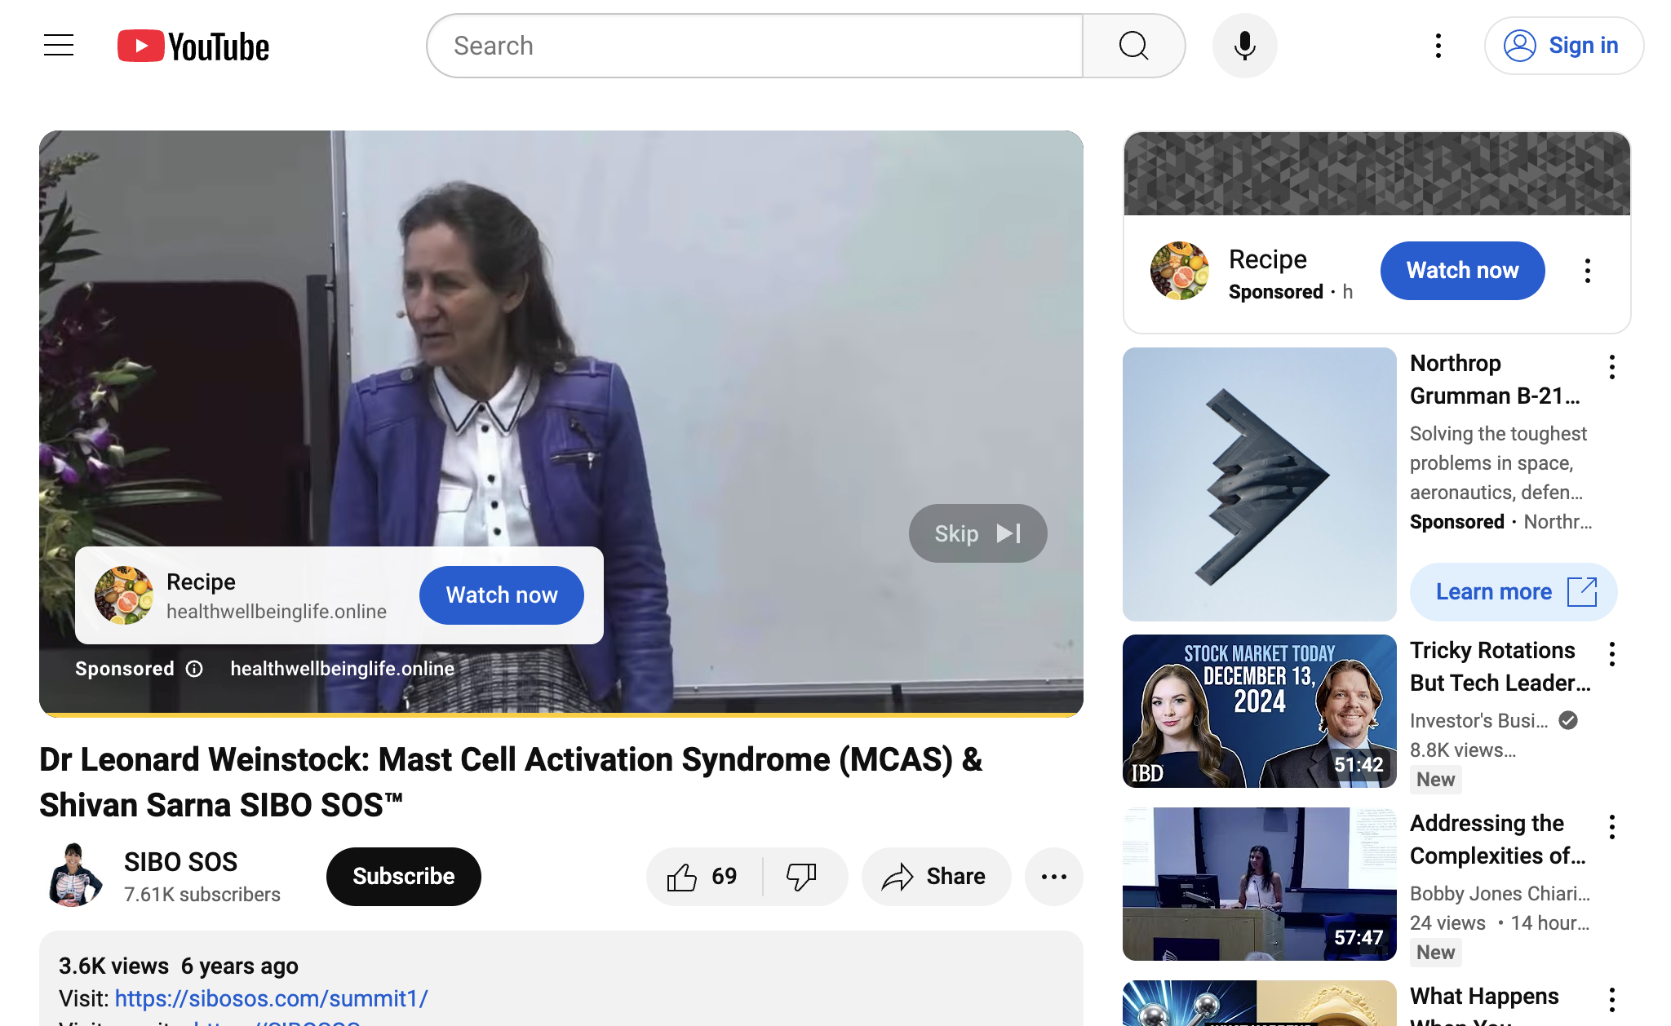Open the sibosos.com/summit1 link
Viewport: 1671px width, 1026px height.
click(x=271, y=998)
